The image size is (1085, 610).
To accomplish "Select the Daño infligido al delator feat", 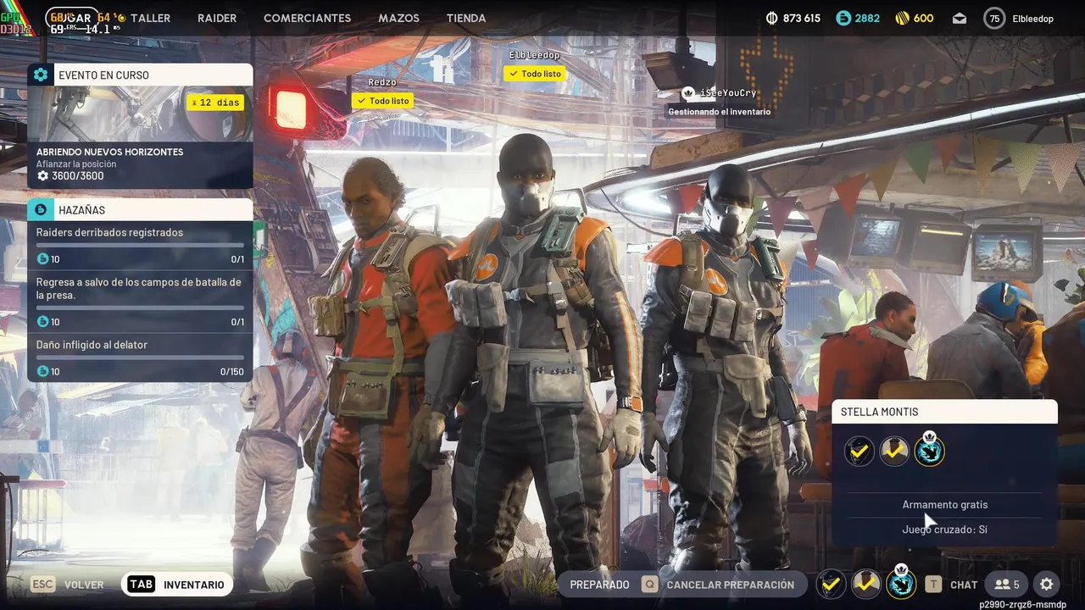I will point(92,345).
